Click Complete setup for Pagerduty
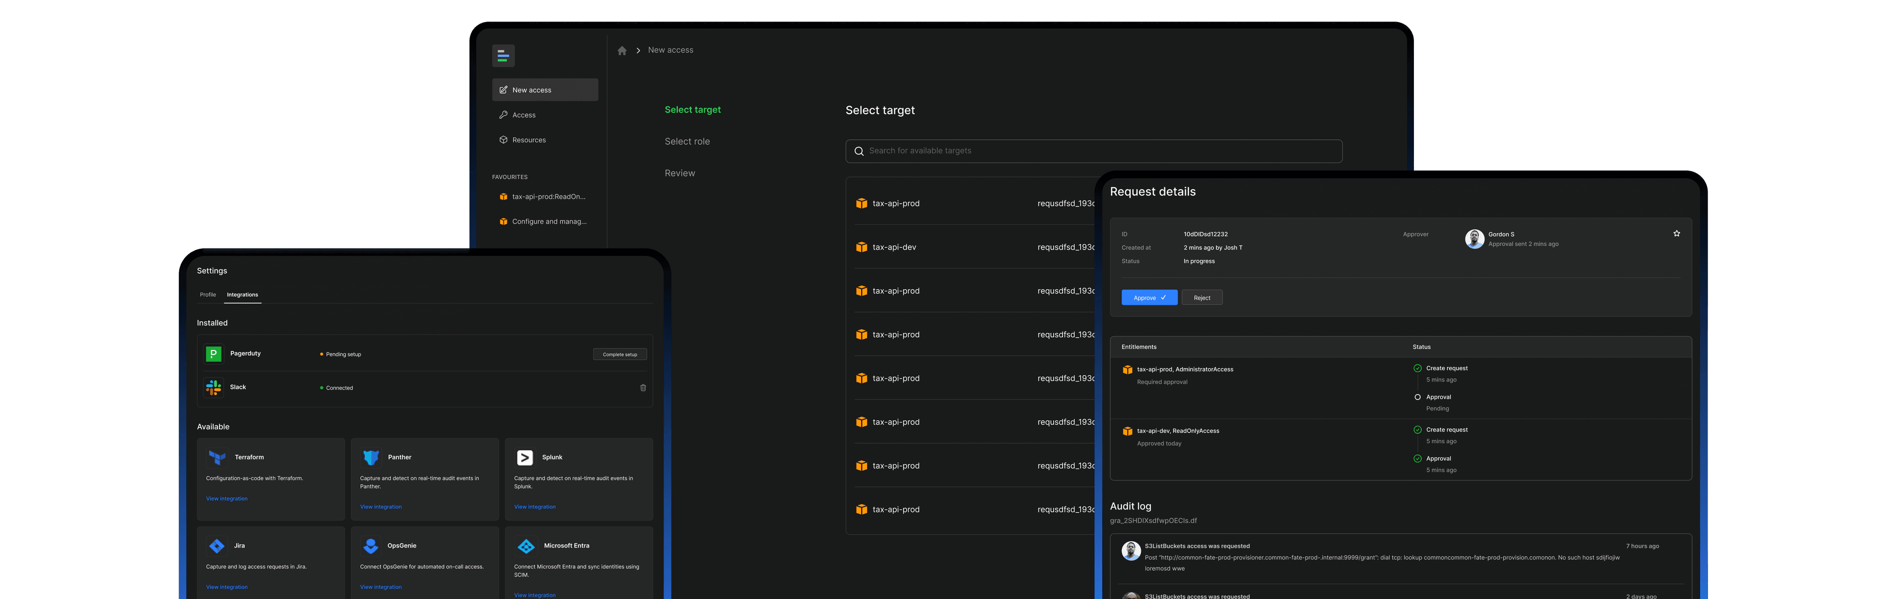Image resolution: width=1882 pixels, height=599 pixels. click(x=619, y=354)
